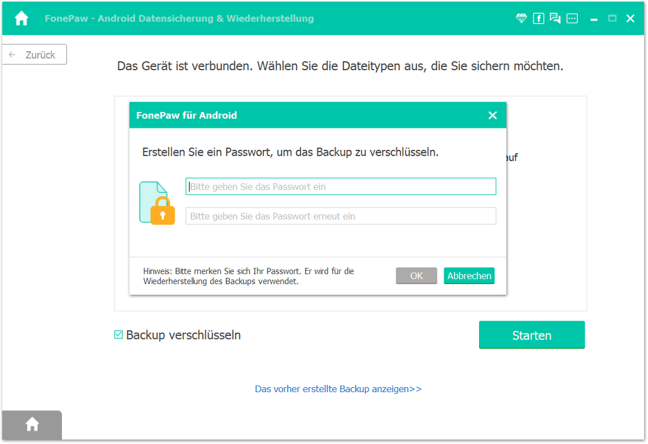Click the back arrow in Zurück button
Image resolution: width=648 pixels, height=444 pixels.
13,54
